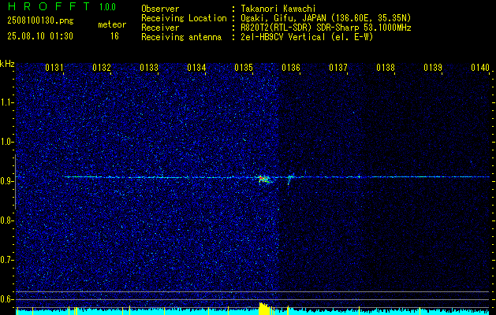Click the 0.8 kHz axis label
This screenshot has height=315, width=496.
pos(7,220)
